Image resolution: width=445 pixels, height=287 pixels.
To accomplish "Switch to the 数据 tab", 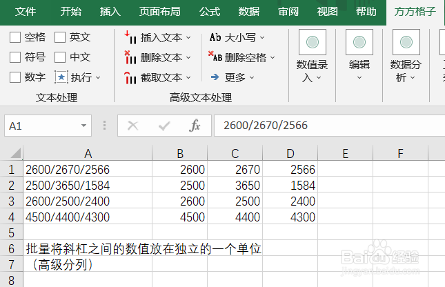I will [x=249, y=12].
